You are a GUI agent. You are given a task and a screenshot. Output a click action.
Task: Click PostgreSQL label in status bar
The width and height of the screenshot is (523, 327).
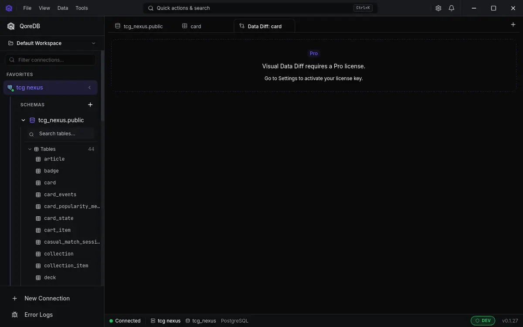[x=234, y=321]
